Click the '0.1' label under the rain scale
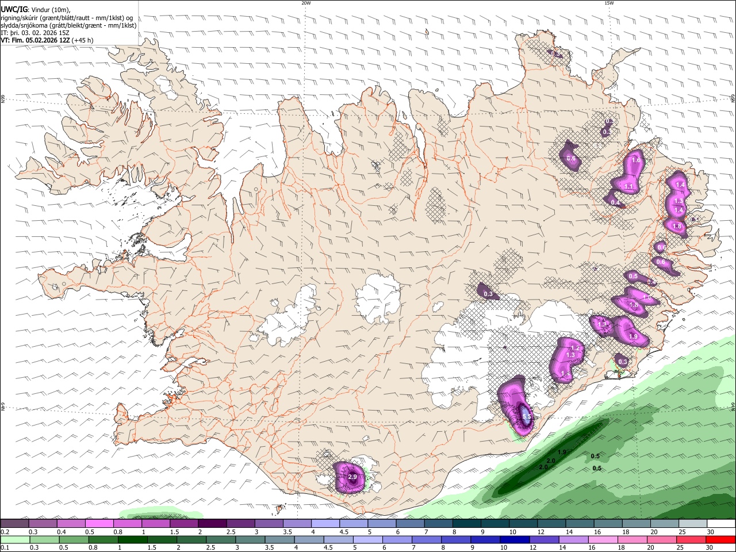 (x=5, y=548)
